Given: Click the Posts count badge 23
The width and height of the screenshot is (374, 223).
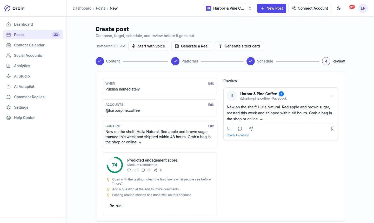Looking at the screenshot, I should coord(56,35).
